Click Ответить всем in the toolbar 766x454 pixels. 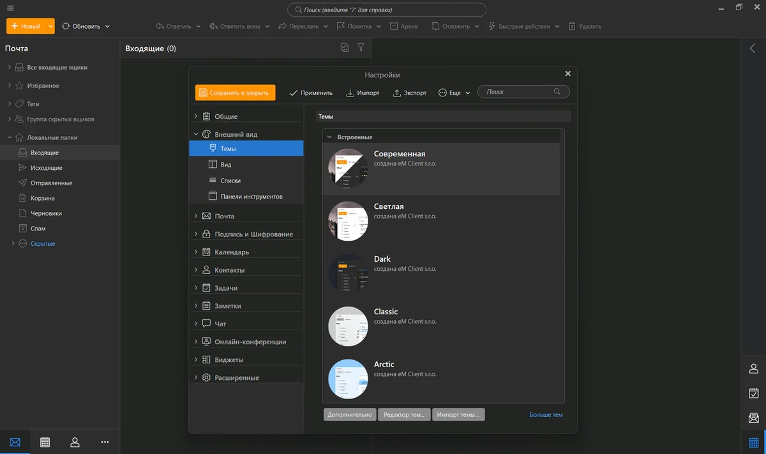pyautogui.click(x=234, y=26)
